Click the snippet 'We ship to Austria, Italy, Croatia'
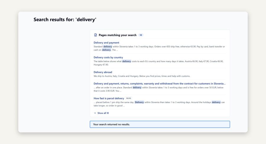 tap(142, 76)
